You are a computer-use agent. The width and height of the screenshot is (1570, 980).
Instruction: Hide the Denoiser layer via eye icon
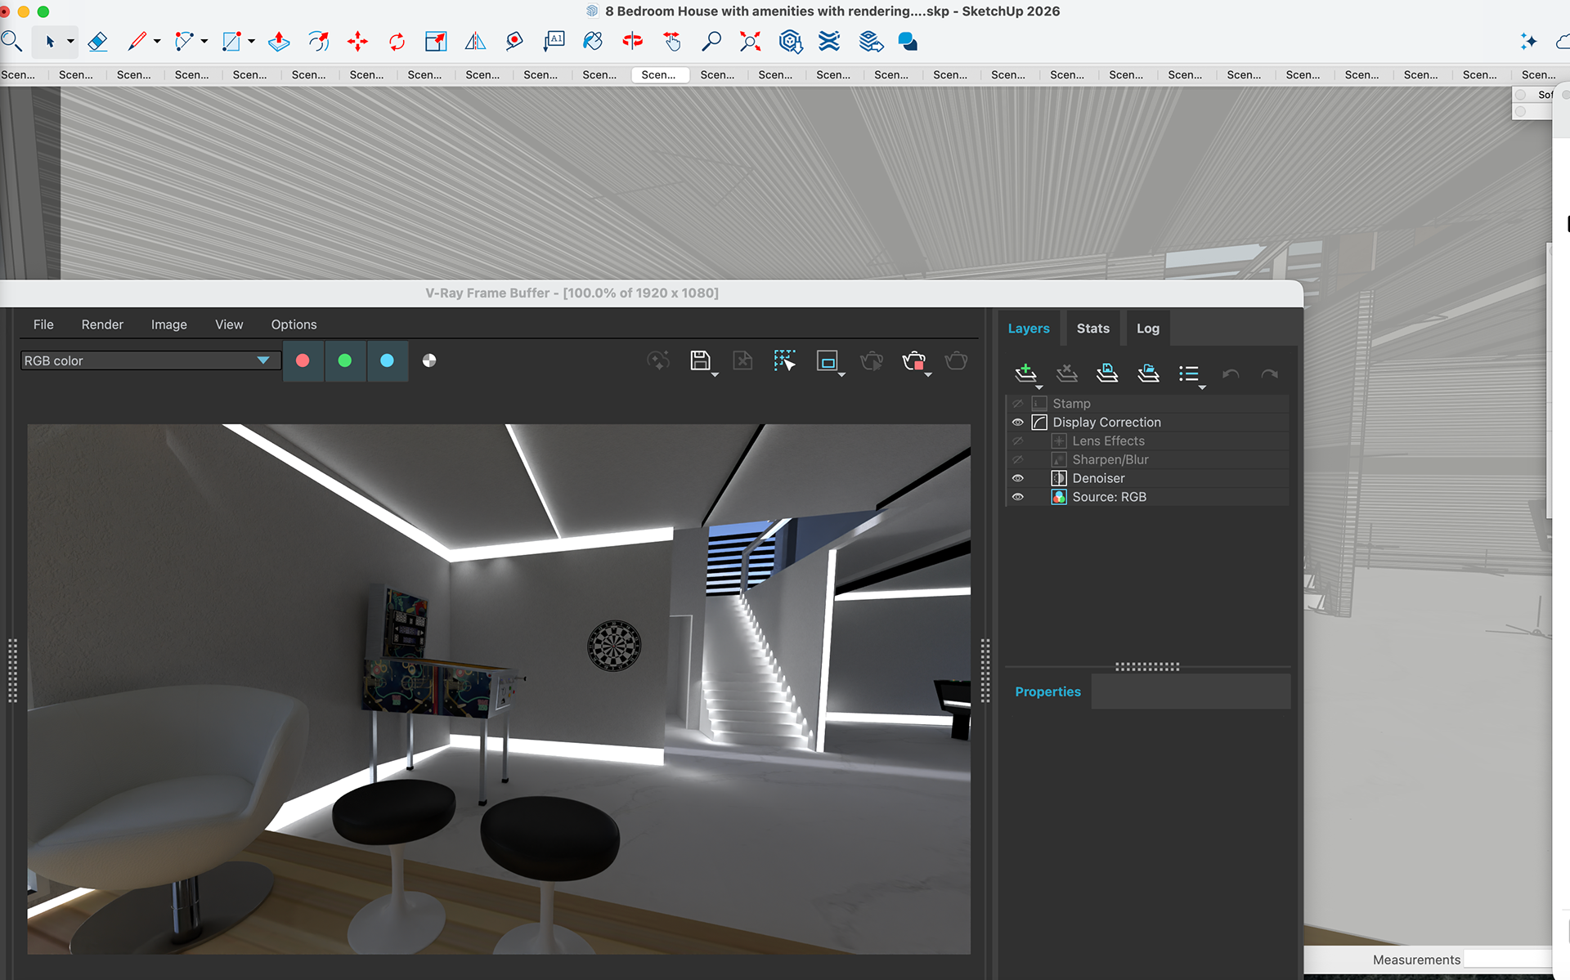[x=1018, y=478]
